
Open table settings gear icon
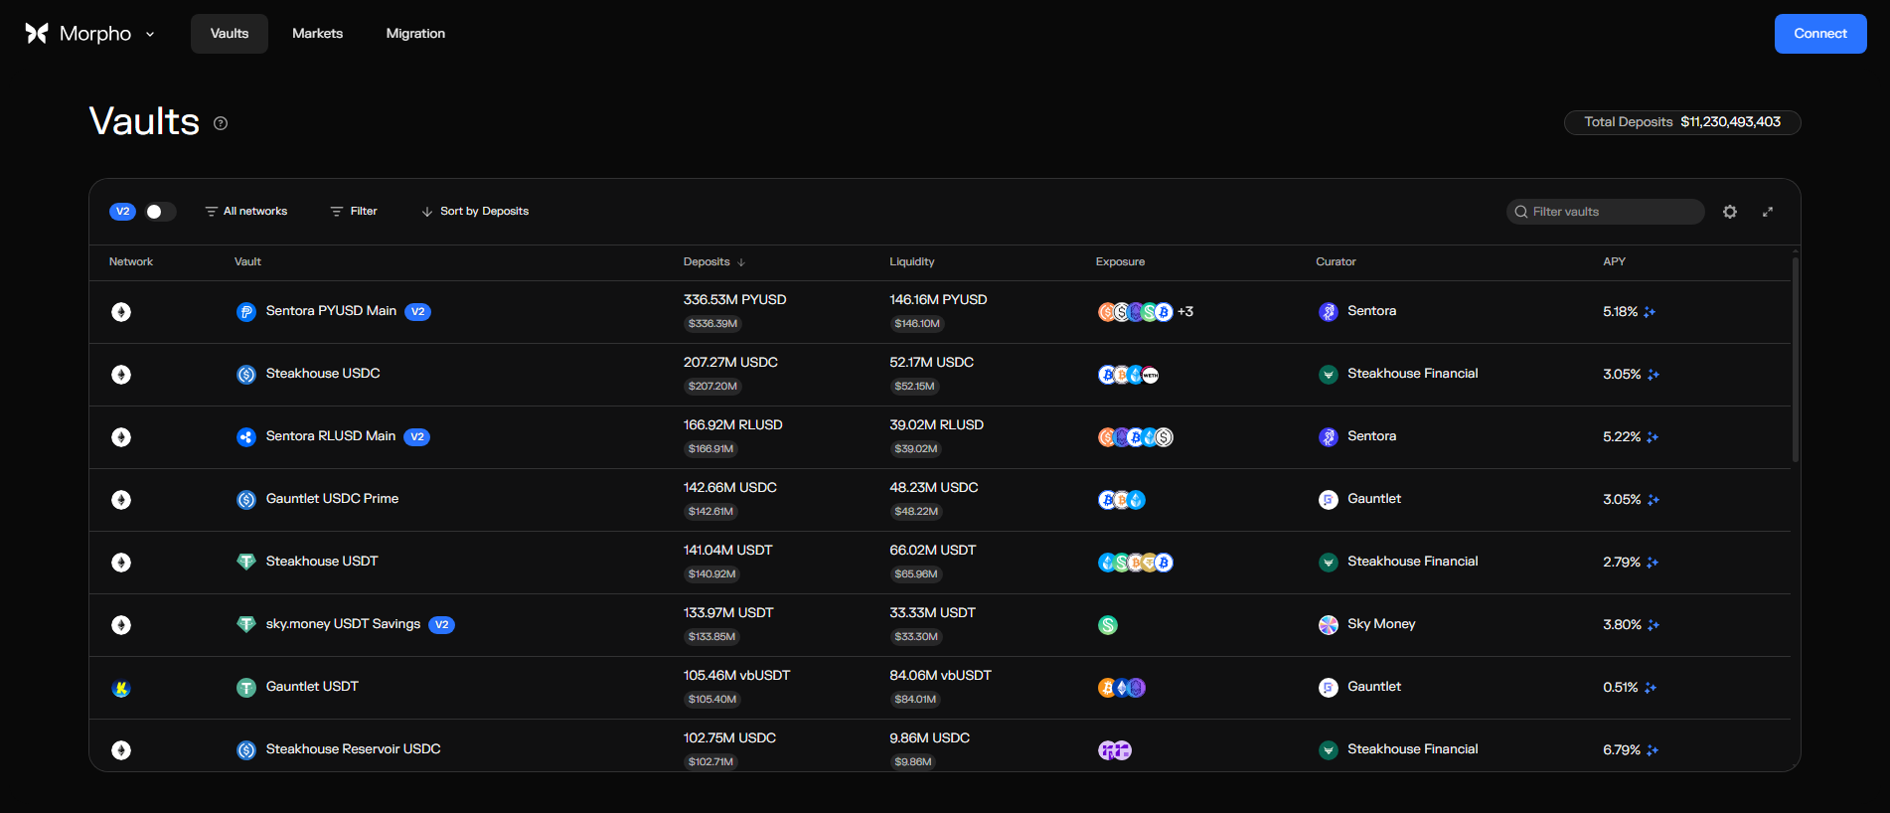(1730, 212)
